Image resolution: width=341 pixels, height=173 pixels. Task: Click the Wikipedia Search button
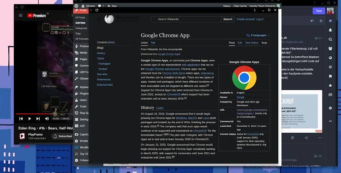(227, 19)
